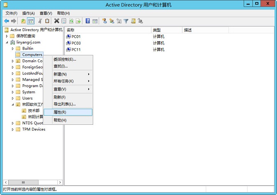Select the Computers tree node
Screen dimensions: 277x195
pos(32,55)
